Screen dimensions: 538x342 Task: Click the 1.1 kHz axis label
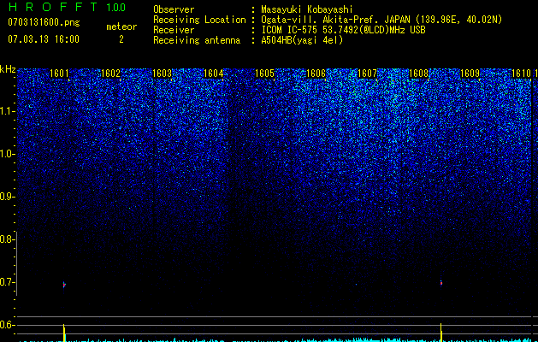[x=8, y=111]
